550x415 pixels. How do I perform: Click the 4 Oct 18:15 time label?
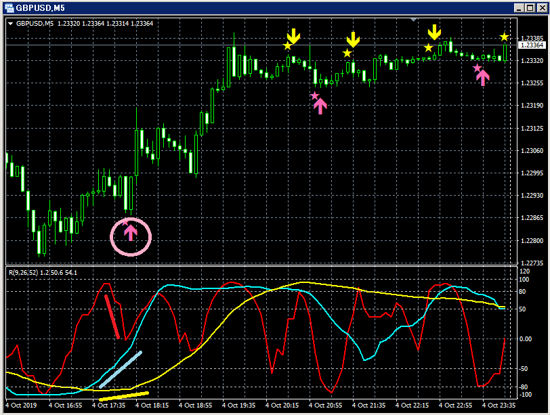(x=152, y=406)
